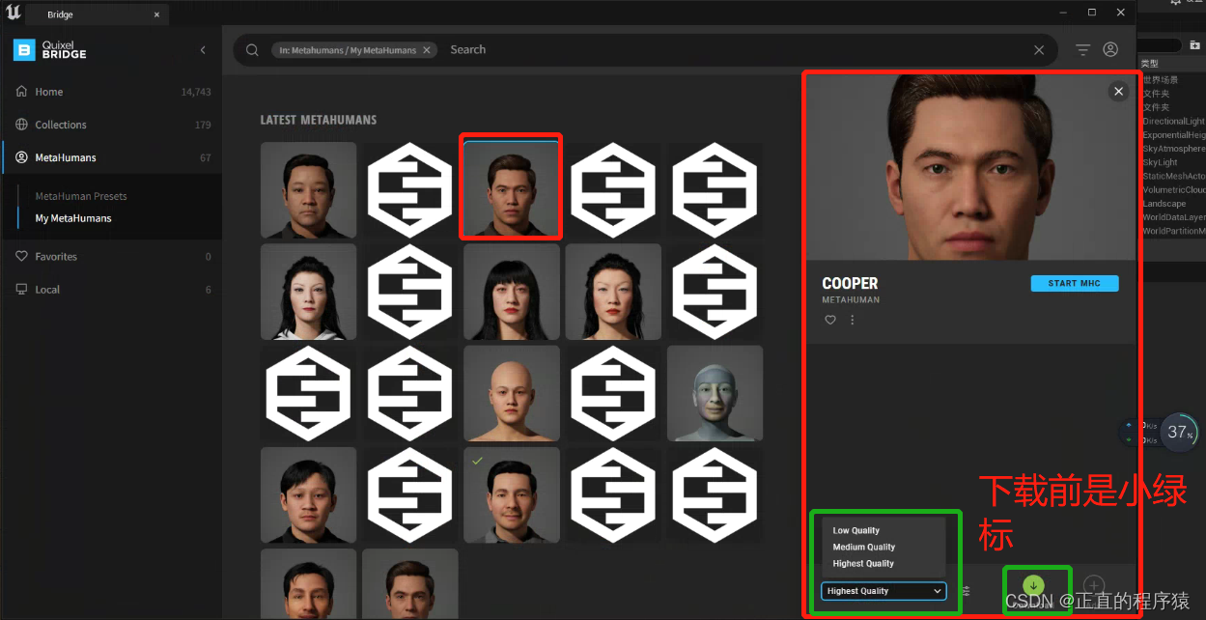The image size is (1206, 620).
Task: Open the filter options icon
Action: (x=1082, y=50)
